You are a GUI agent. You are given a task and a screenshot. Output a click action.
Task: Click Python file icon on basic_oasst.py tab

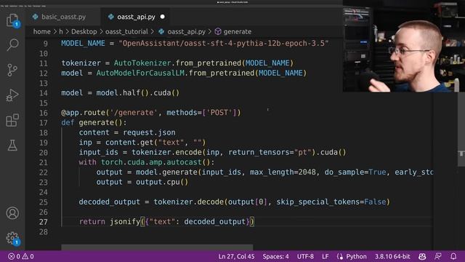(x=36, y=17)
